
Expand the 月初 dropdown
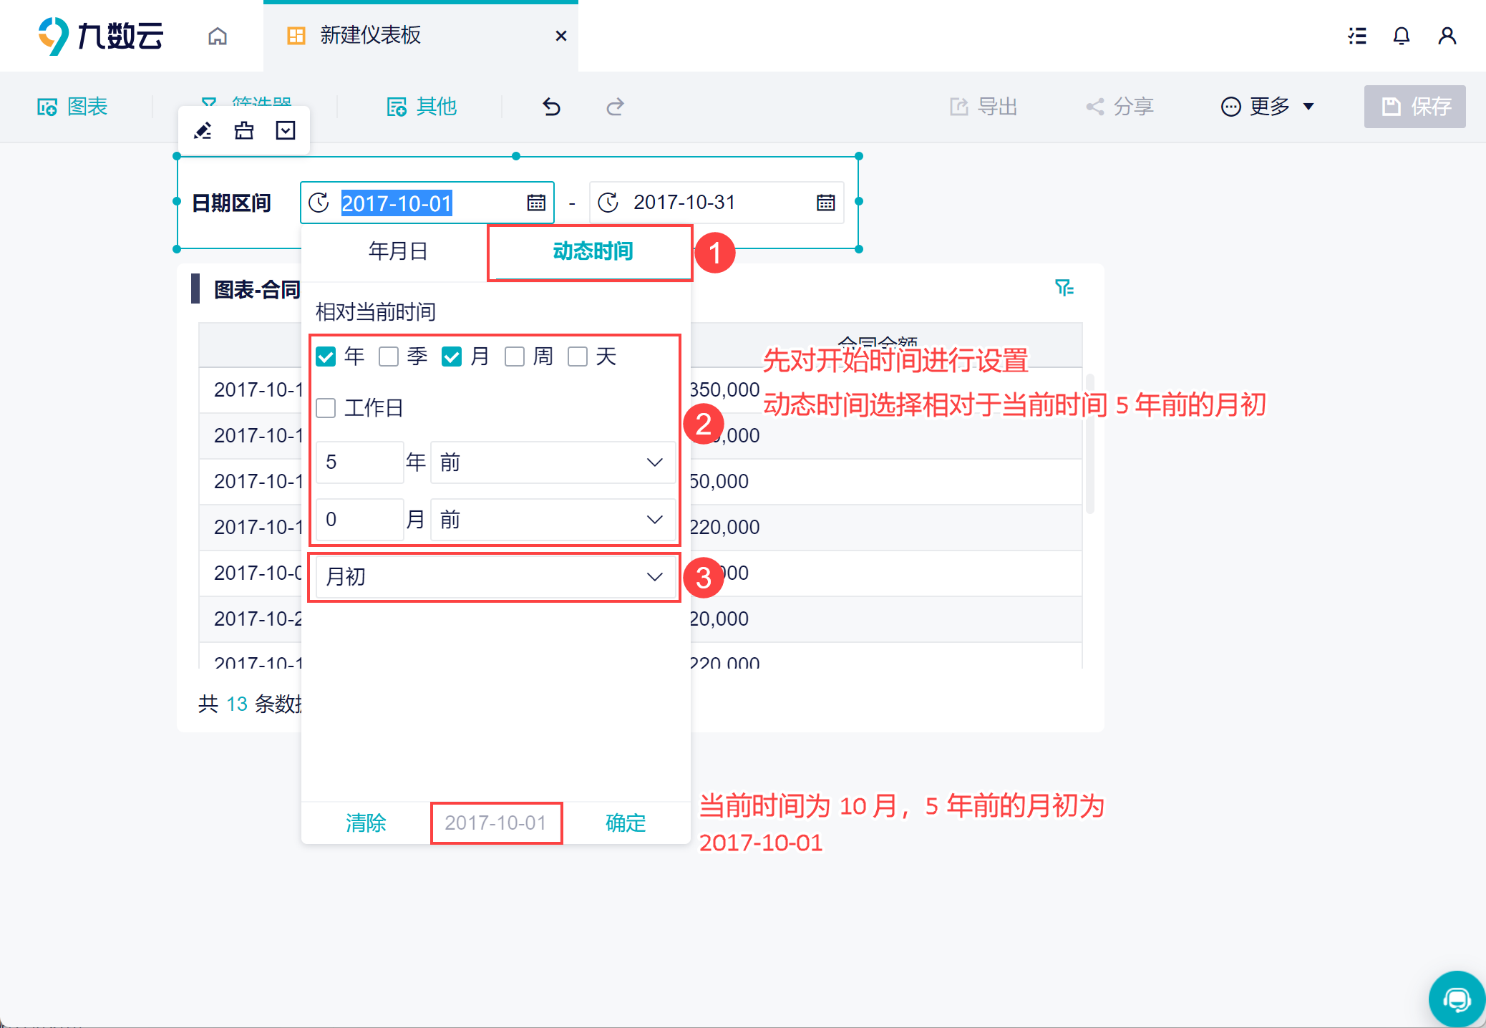(x=495, y=576)
